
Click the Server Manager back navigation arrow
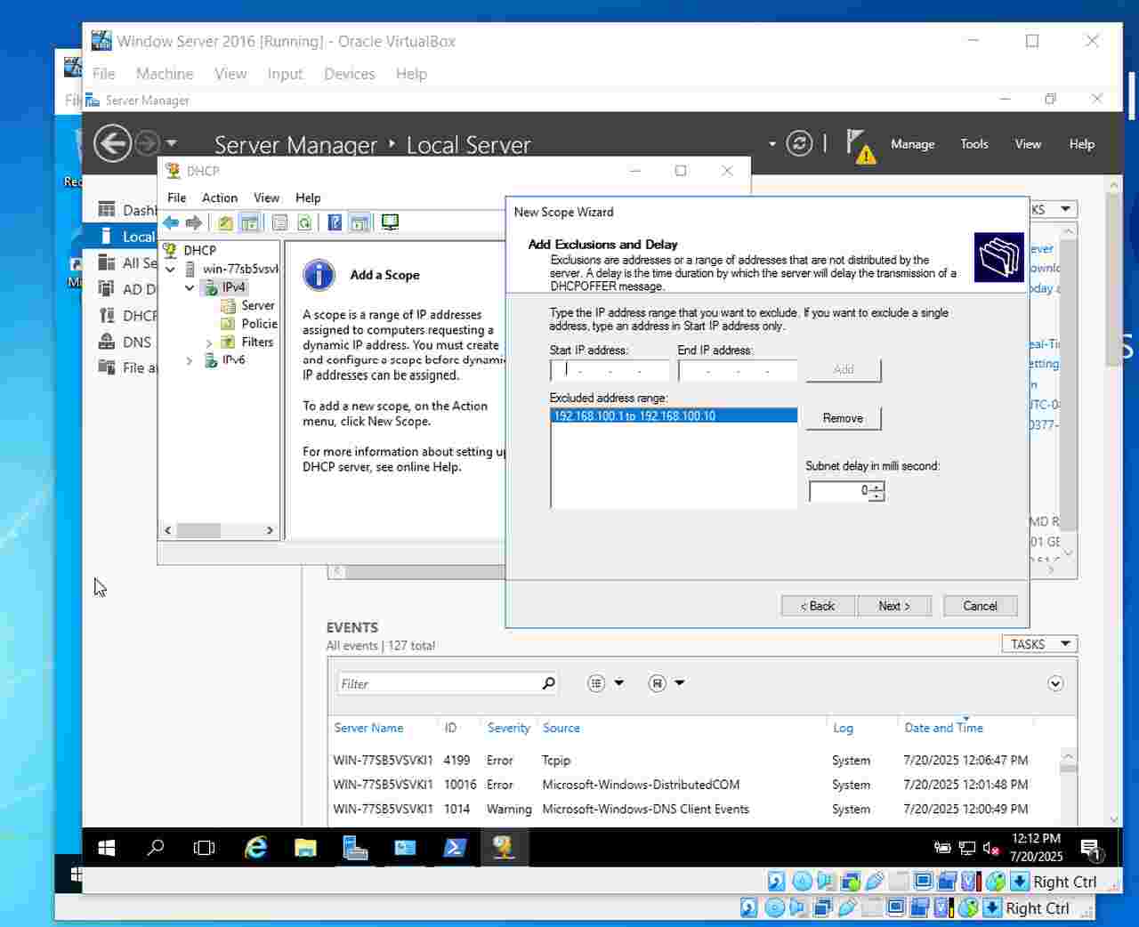[x=113, y=143]
